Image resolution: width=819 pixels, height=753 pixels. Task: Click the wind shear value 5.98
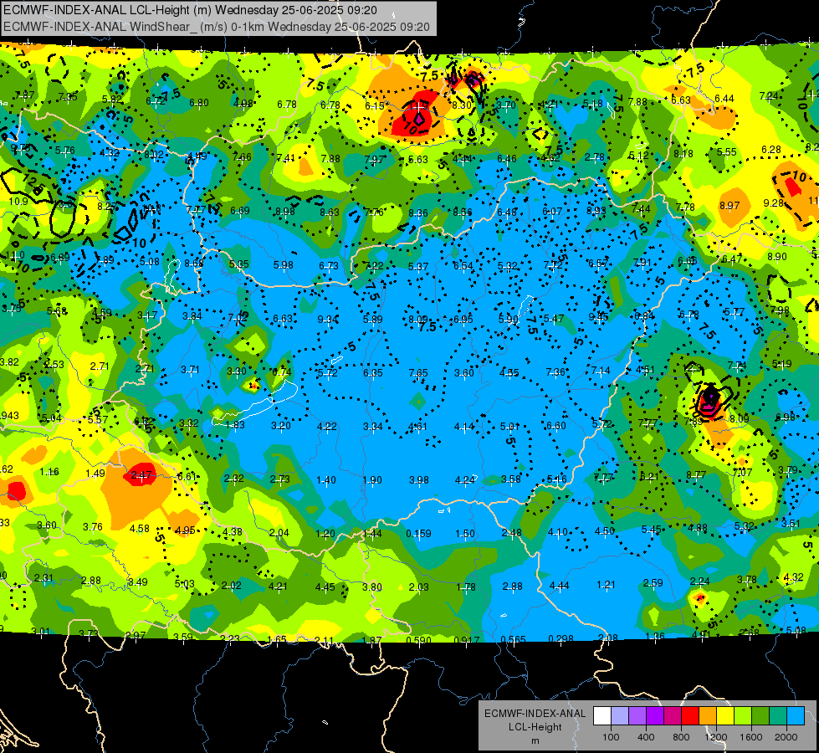(283, 265)
